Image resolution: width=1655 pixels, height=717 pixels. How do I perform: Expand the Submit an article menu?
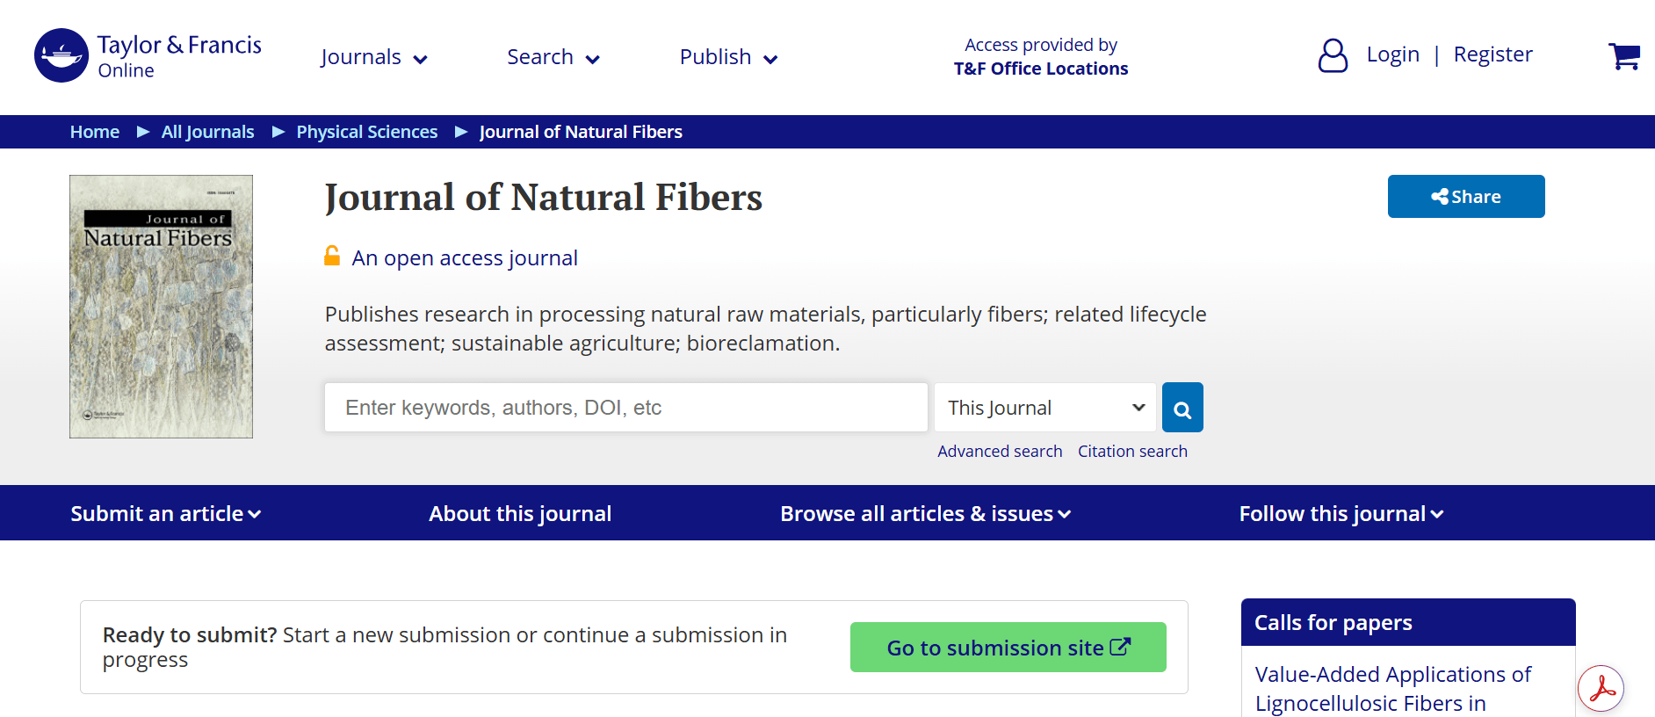[166, 513]
